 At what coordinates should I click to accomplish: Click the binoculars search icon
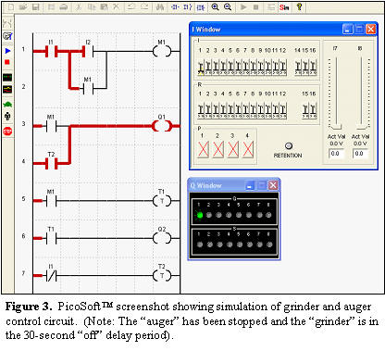(x=160, y=7)
